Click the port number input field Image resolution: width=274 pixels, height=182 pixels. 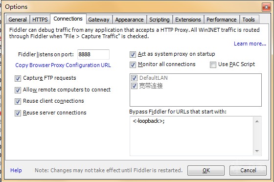[x=93, y=54]
